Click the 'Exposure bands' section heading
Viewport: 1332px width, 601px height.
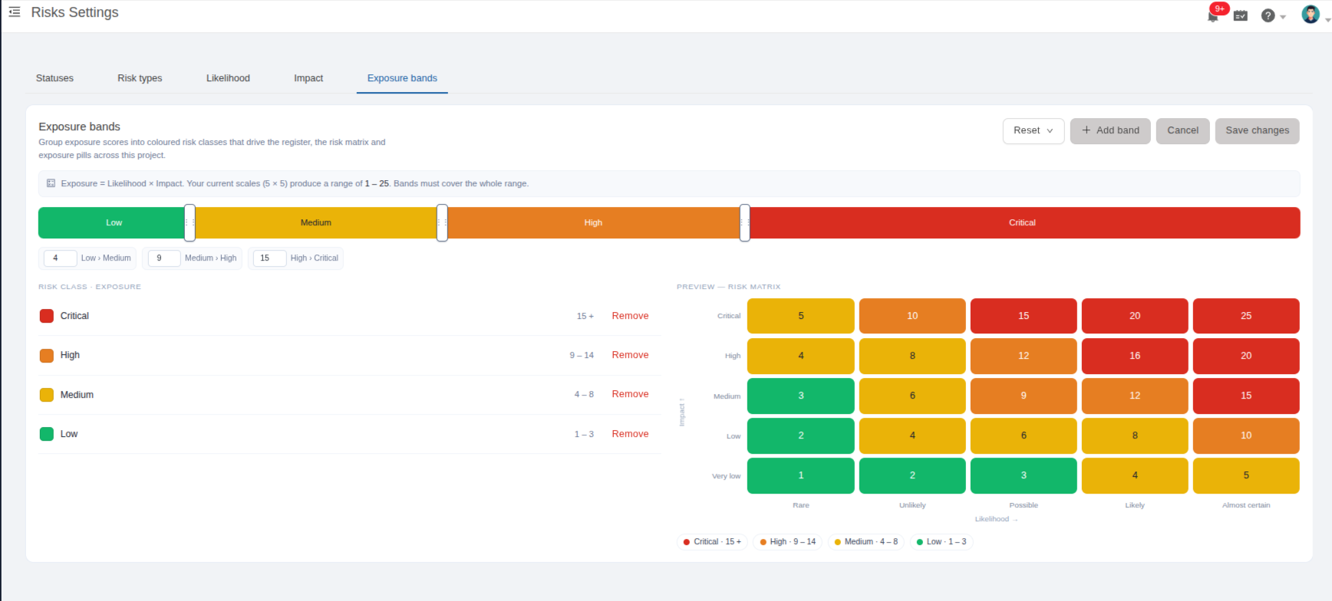80,126
